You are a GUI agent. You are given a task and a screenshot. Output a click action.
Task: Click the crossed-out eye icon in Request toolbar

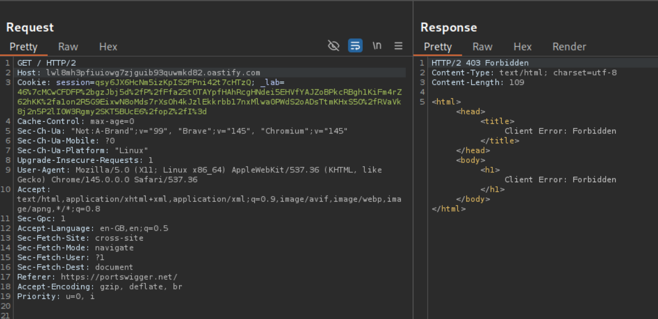(x=334, y=46)
